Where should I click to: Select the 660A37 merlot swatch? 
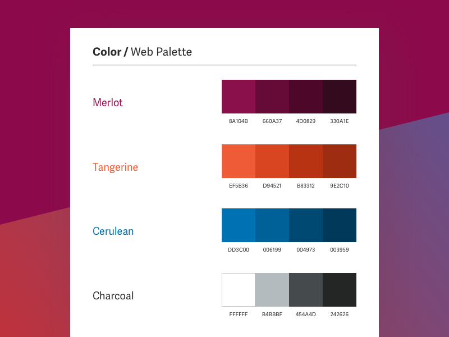tap(272, 97)
